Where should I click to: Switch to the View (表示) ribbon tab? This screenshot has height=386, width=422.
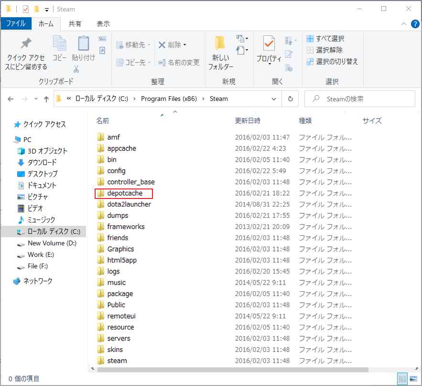point(103,24)
